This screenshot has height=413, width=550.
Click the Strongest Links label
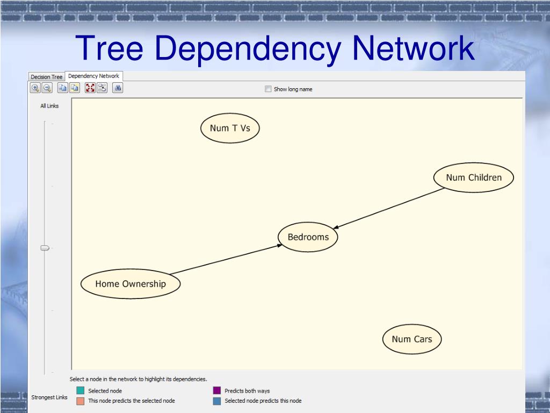tap(49, 397)
